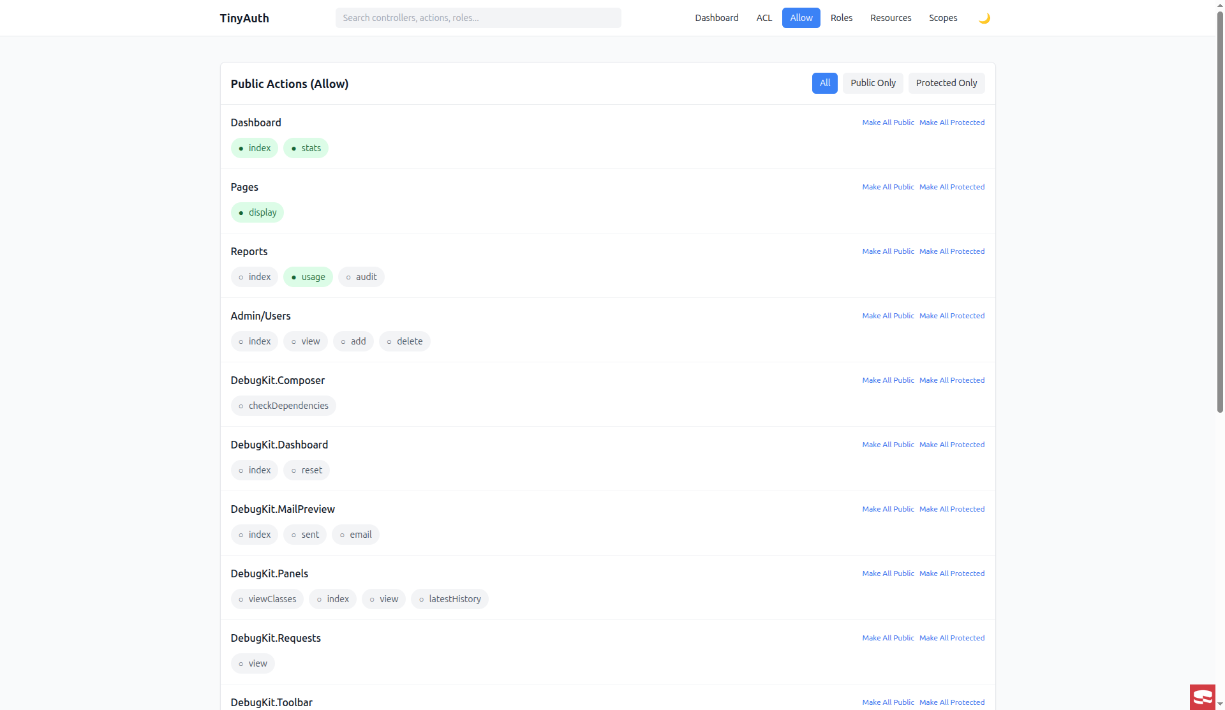Toggle dark mode with the moon icon

pyautogui.click(x=984, y=18)
